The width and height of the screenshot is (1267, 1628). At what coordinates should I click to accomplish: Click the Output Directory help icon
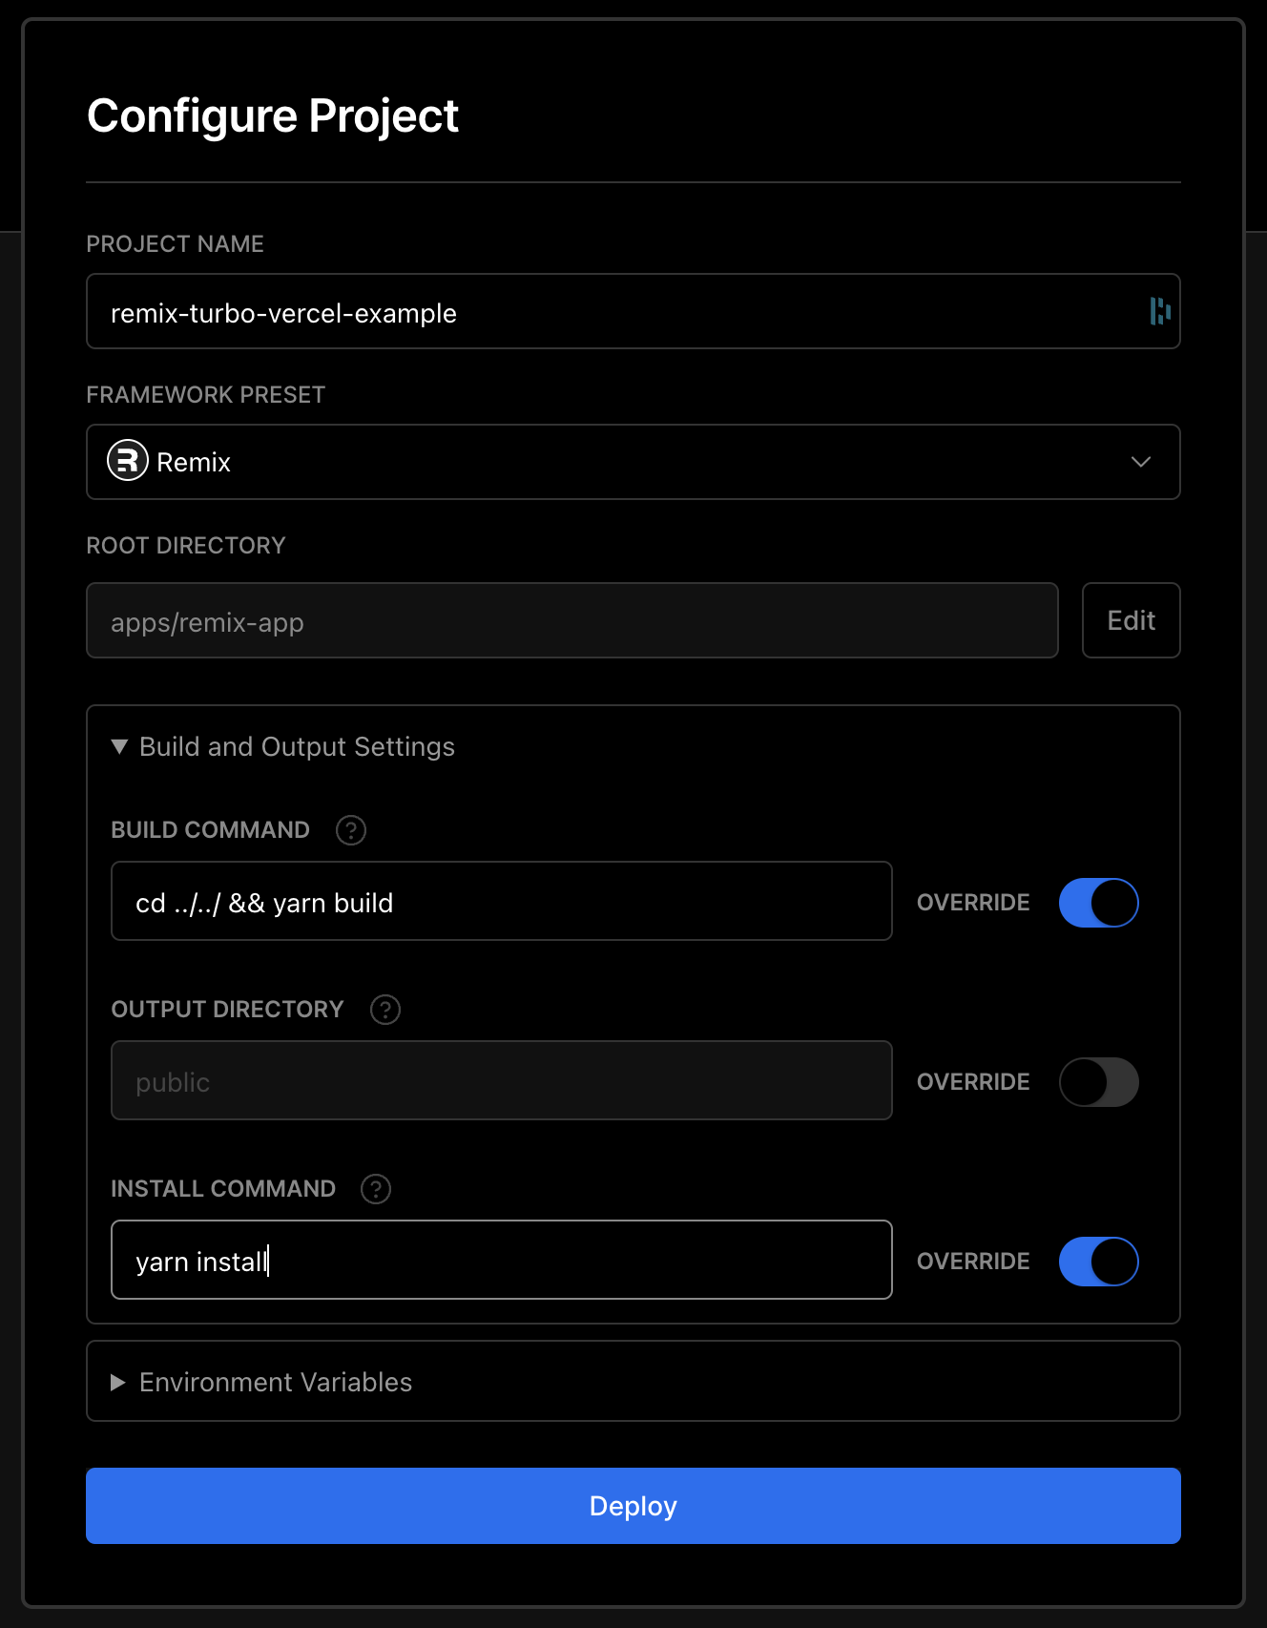click(385, 1010)
